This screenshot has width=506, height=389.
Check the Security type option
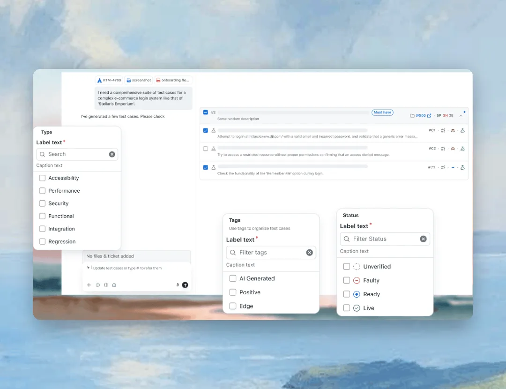point(42,203)
